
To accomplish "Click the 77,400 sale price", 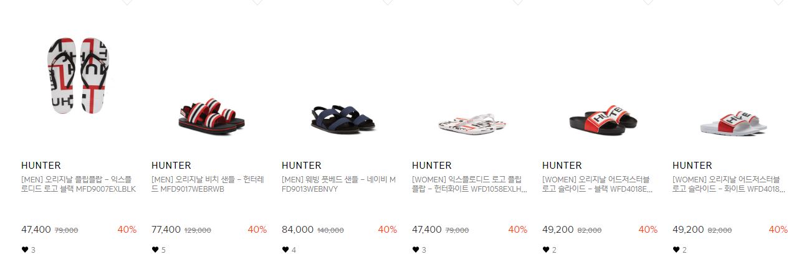I will [x=166, y=230].
